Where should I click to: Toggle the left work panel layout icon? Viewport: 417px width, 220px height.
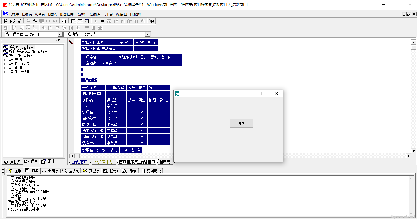(x=73, y=21)
